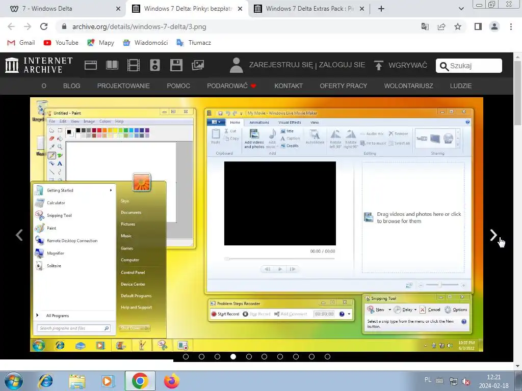Open the tab search chevron
522x391 pixels.
[461, 9]
